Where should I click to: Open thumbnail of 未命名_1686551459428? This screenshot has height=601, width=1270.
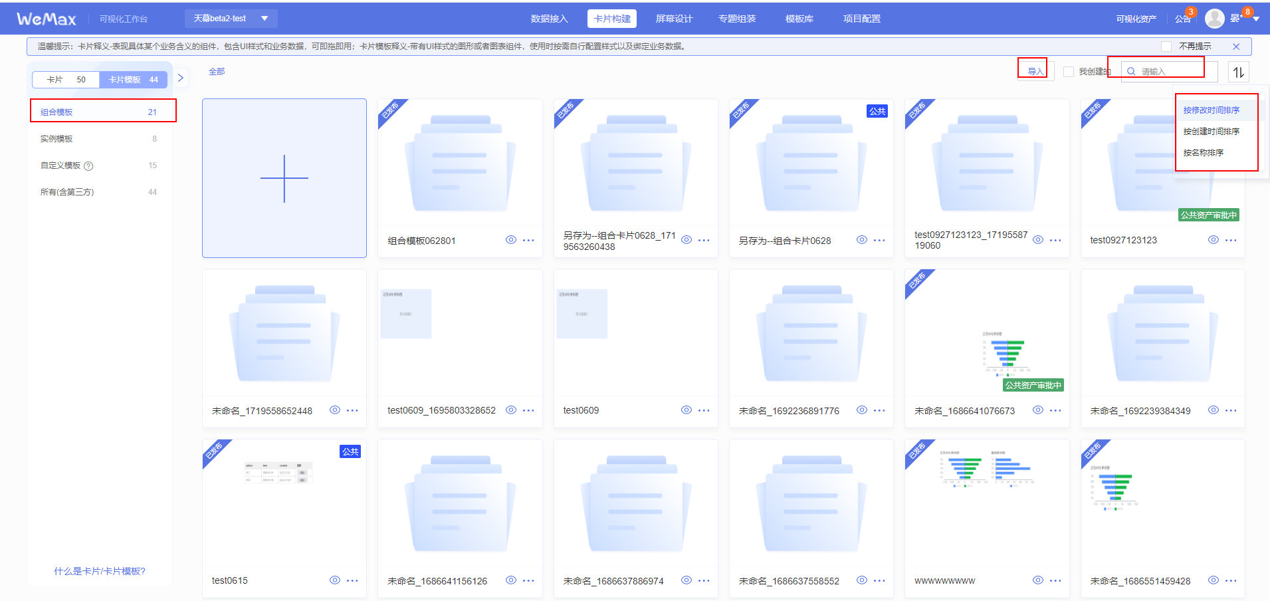click(x=1163, y=503)
